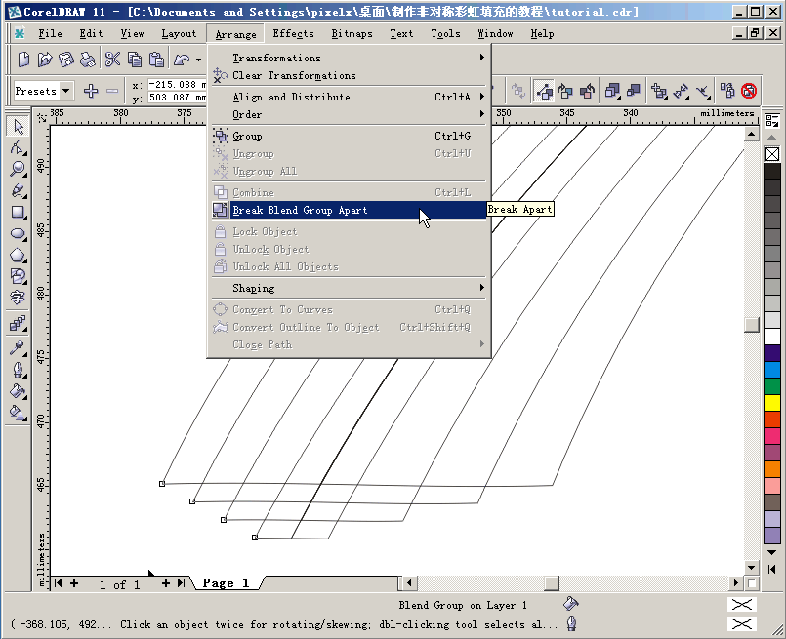This screenshot has width=786, height=639.
Task: Expand the Order submenu
Action: [x=349, y=114]
